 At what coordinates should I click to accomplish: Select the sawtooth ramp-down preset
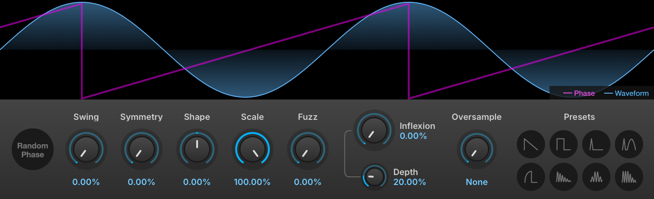coord(531,144)
